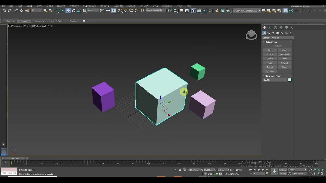
Task: Select the Cameras category icon in Create panel
Action: point(278,33)
